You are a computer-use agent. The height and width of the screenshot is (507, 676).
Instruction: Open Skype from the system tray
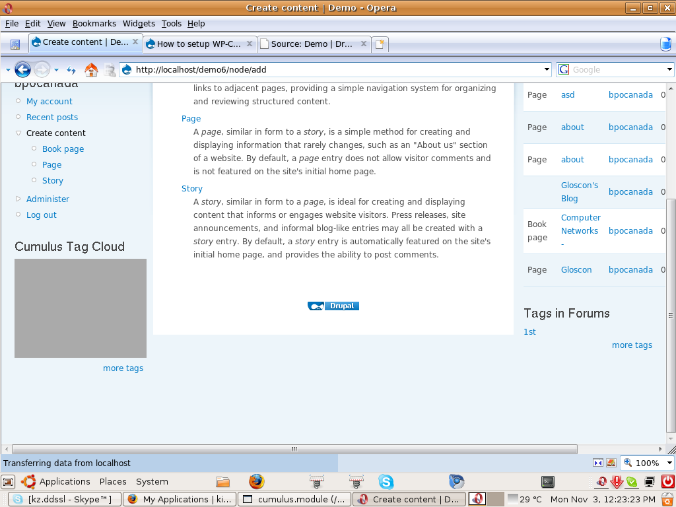pos(632,482)
